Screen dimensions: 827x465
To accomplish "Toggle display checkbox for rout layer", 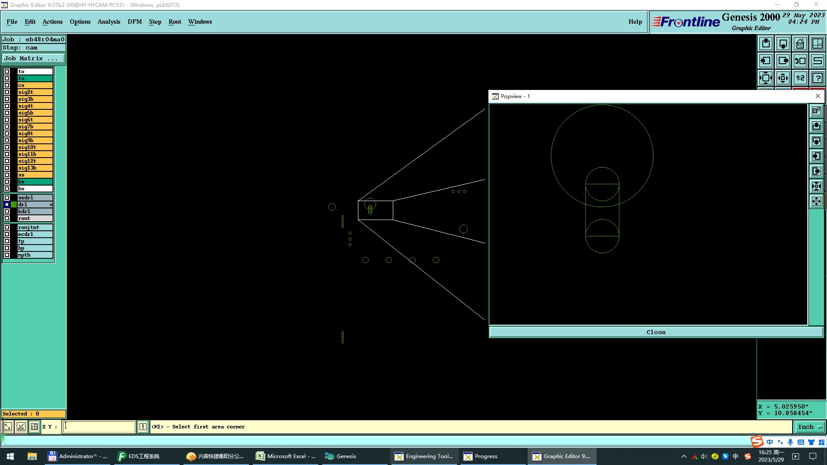I will [7, 218].
